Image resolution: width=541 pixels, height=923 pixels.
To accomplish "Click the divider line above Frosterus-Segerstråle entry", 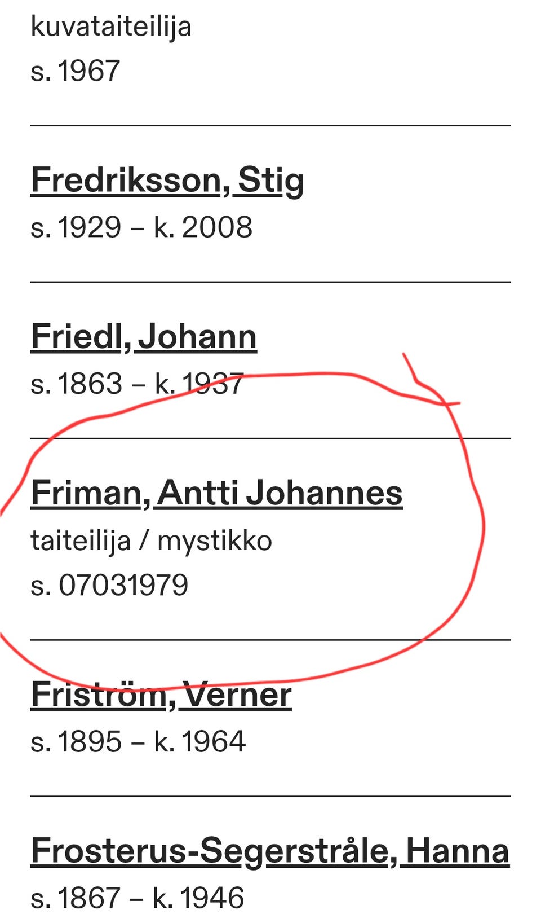I will (x=270, y=797).
